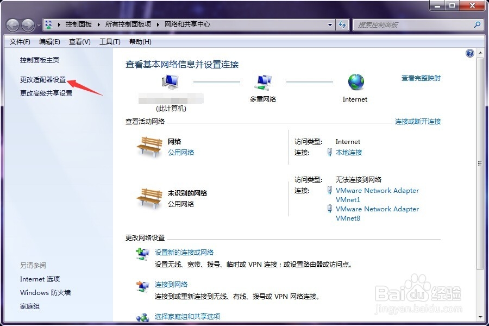
Task: Open the Internet globe icon in network map
Action: [355, 80]
